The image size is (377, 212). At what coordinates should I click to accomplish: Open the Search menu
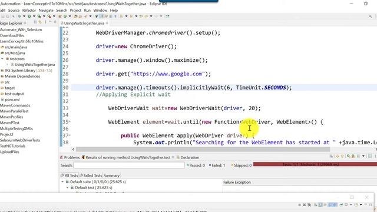(61, 11)
